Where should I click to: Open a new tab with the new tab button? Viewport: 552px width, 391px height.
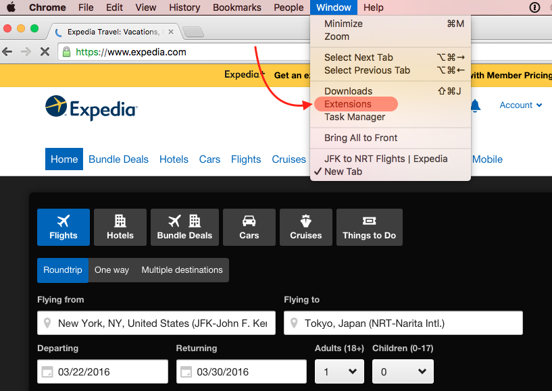(193, 32)
